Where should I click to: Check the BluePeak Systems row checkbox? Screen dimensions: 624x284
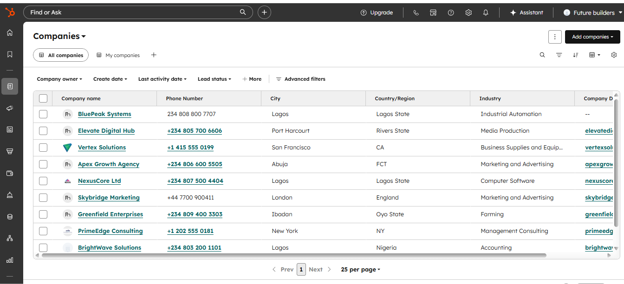click(43, 114)
